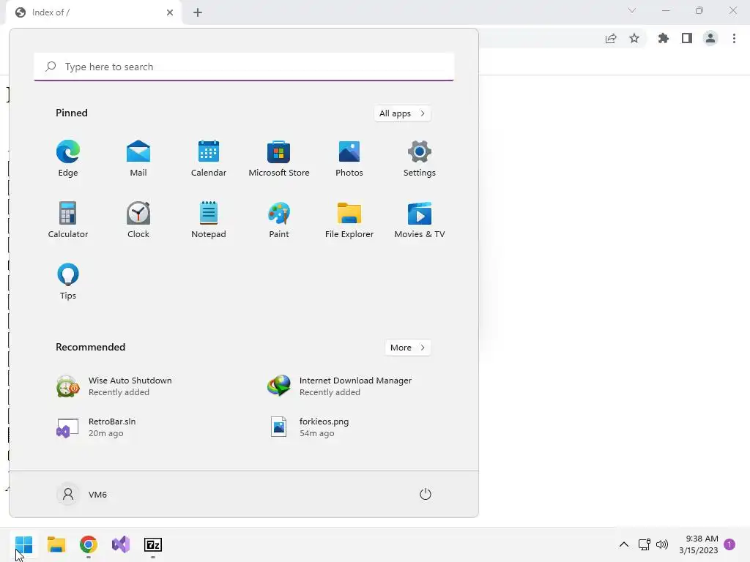This screenshot has width=750, height=562.
Task: Click the power button in Start menu
Action: [x=426, y=494]
